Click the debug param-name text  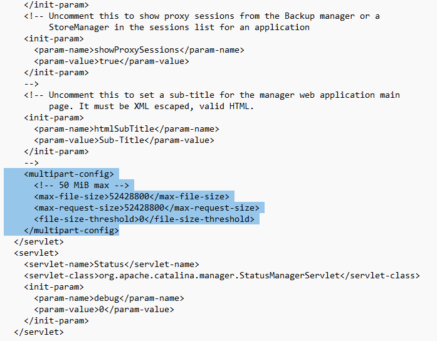tap(107, 298)
